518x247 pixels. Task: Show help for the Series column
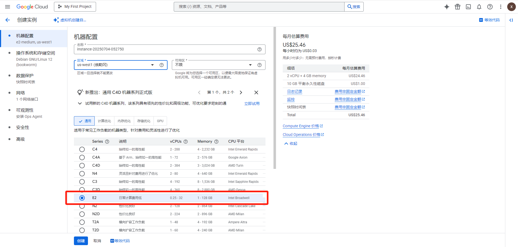click(x=107, y=142)
